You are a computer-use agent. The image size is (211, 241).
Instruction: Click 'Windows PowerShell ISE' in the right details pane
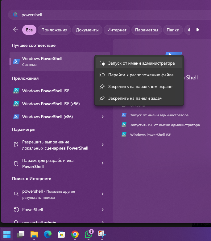[x=150, y=135]
